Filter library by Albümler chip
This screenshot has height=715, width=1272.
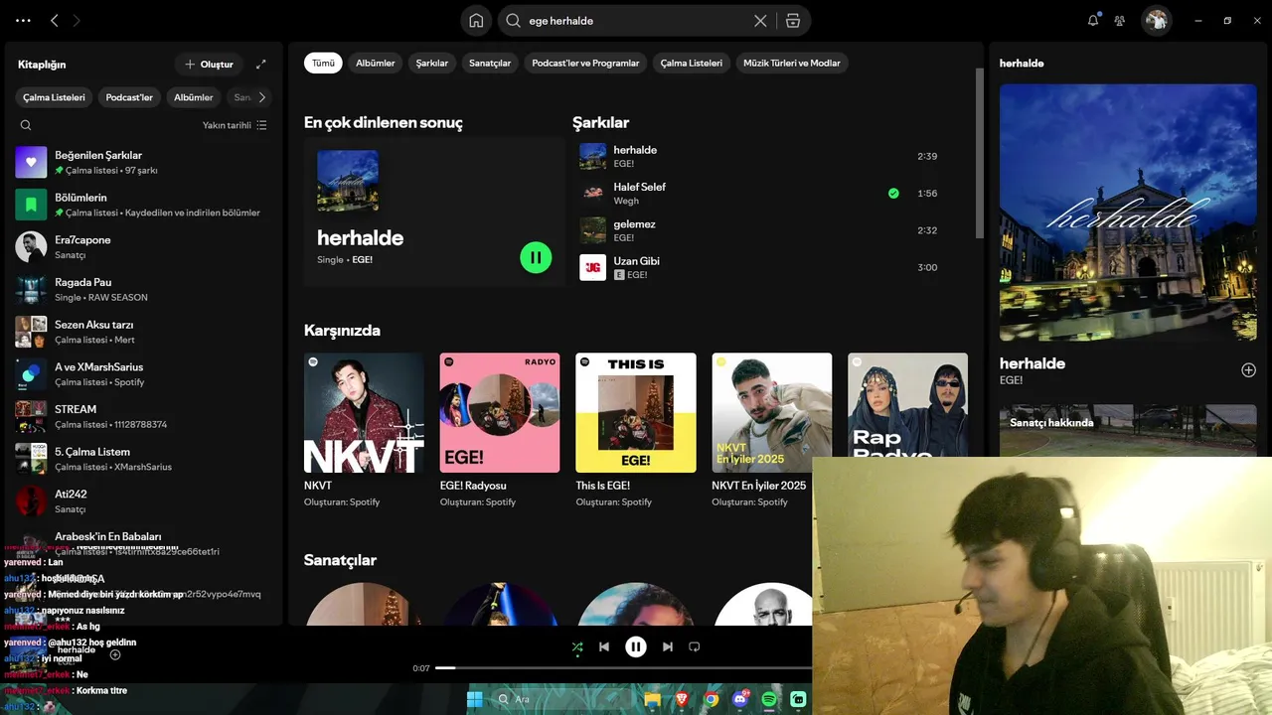194,97
